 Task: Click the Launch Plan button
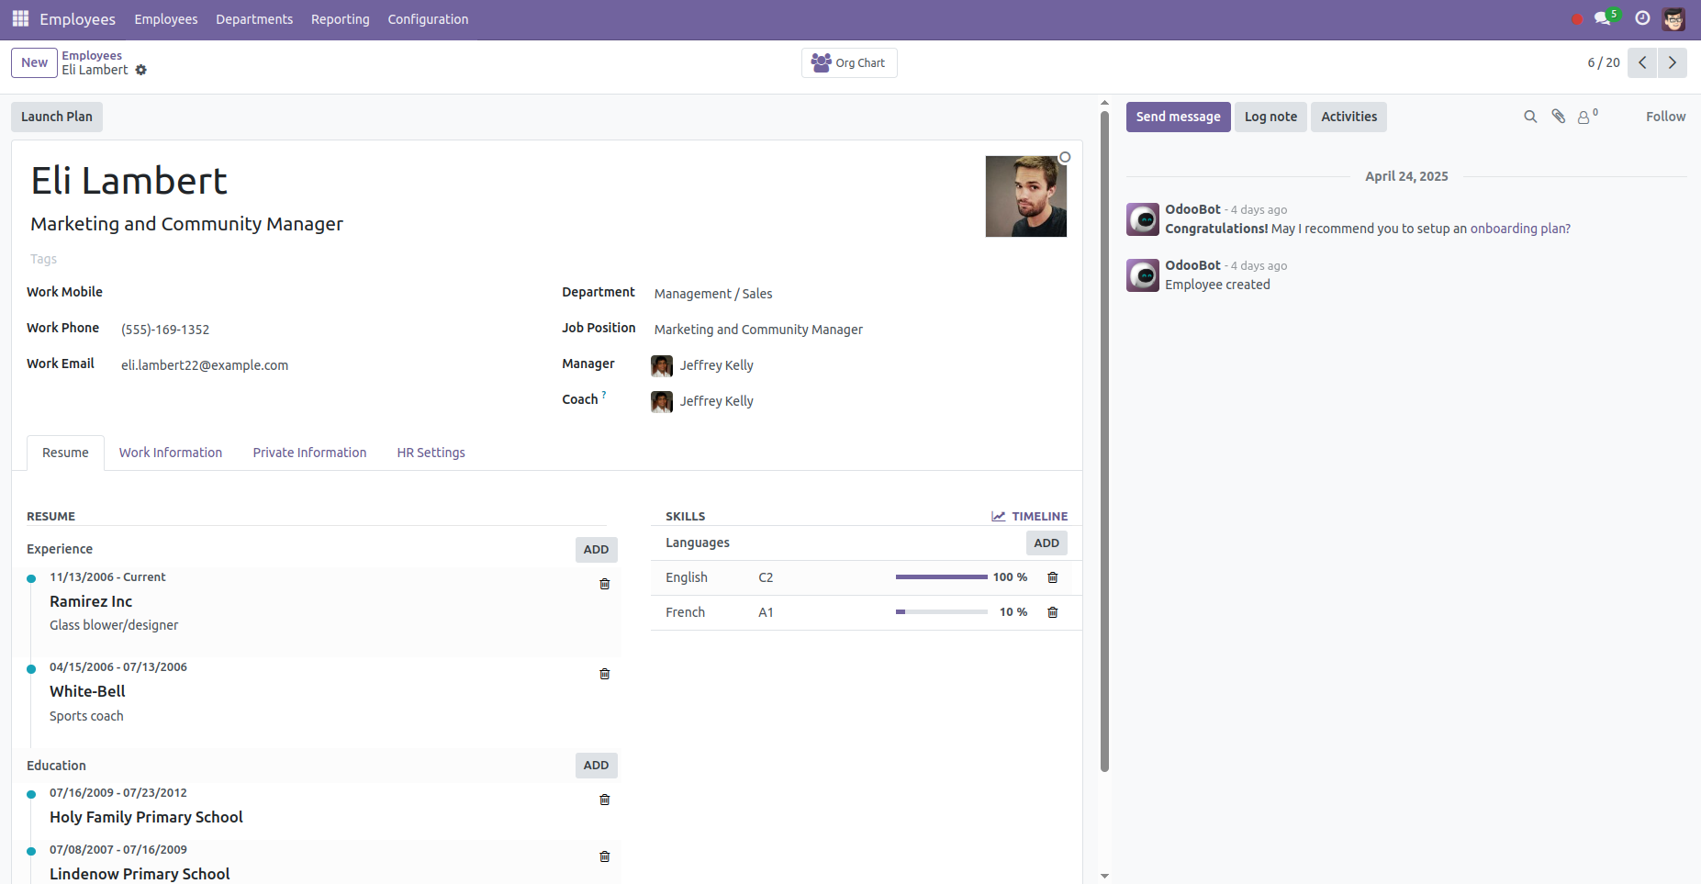coord(57,117)
